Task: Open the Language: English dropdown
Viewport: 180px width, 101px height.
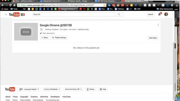Action: click(29, 89)
